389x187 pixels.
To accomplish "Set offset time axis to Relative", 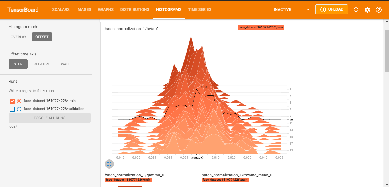I will point(42,64).
